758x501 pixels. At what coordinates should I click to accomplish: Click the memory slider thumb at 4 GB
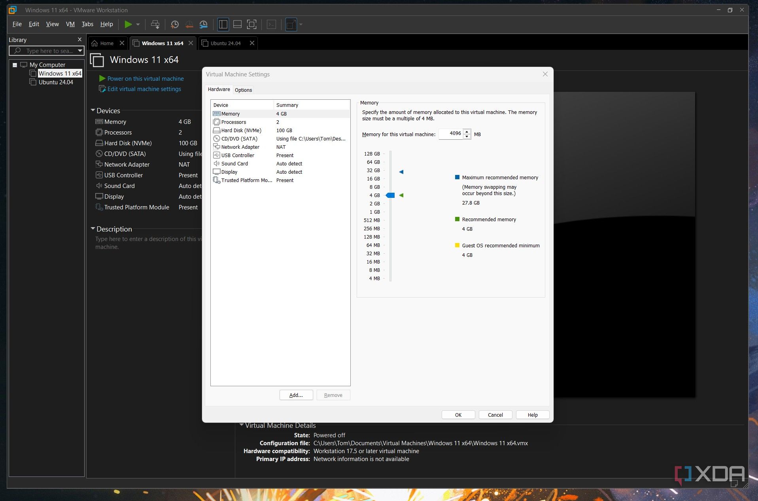click(x=390, y=195)
